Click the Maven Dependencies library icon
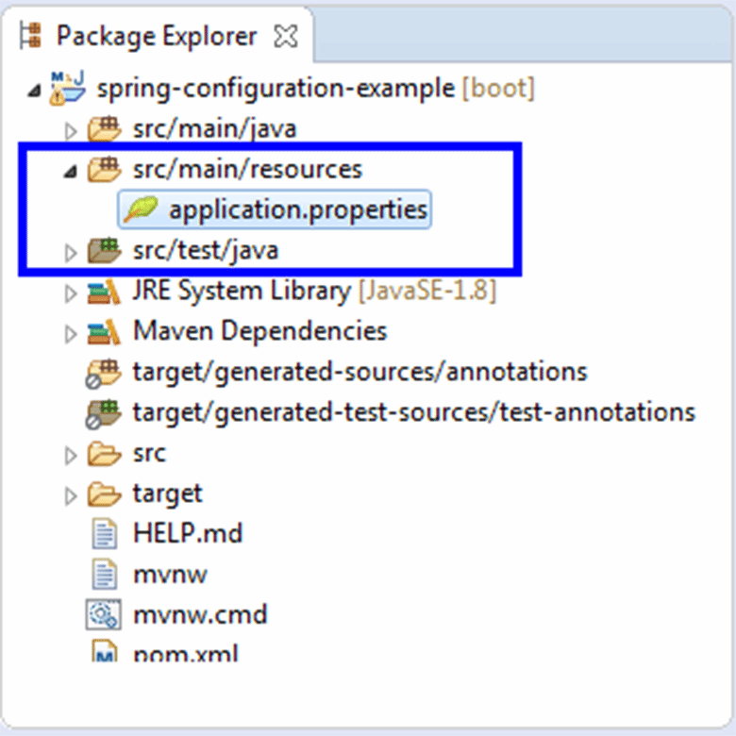 pyautogui.click(x=104, y=331)
